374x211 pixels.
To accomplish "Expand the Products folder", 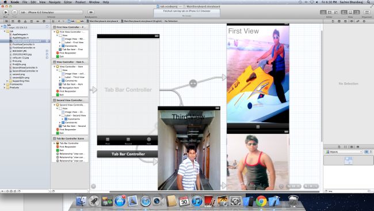I will pos(5,88).
